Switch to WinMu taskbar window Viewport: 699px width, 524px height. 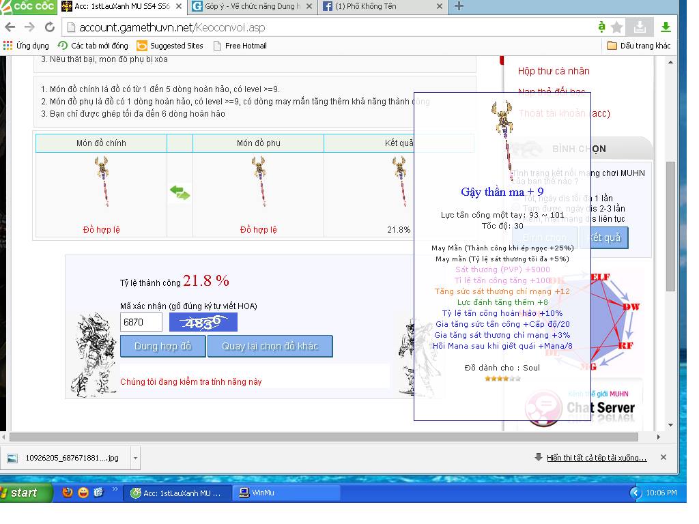286,493
